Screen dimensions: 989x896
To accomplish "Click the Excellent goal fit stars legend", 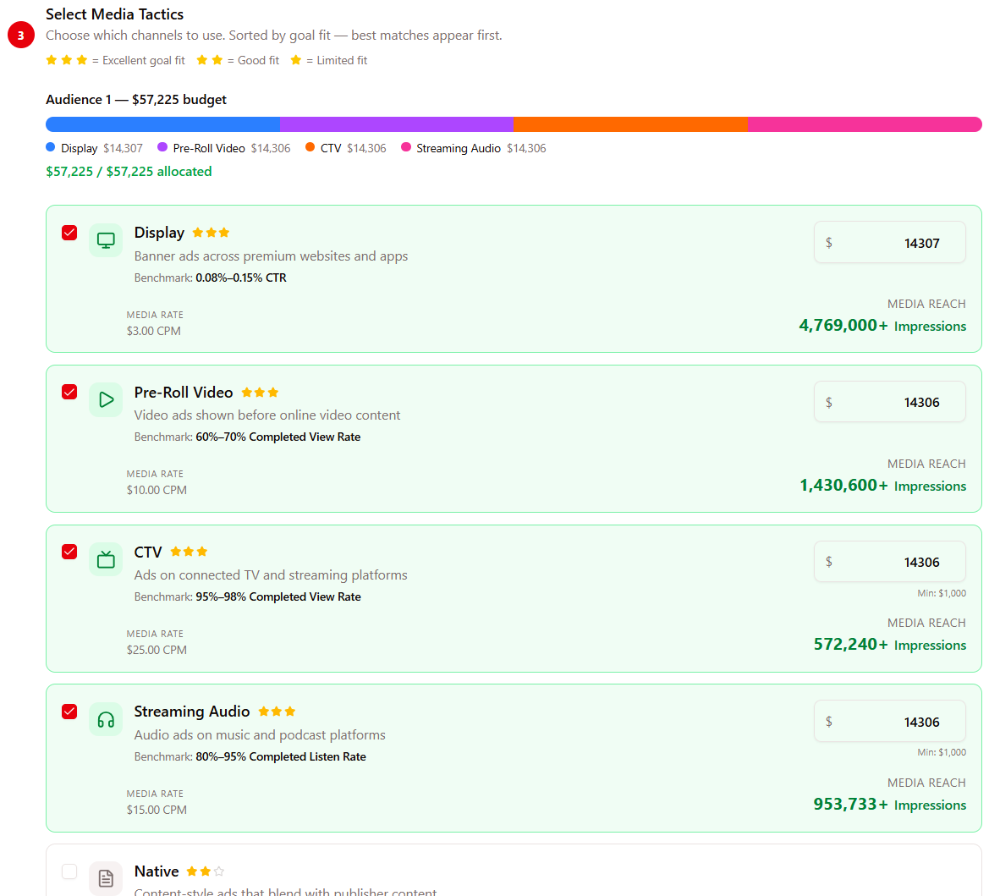I will pos(66,60).
